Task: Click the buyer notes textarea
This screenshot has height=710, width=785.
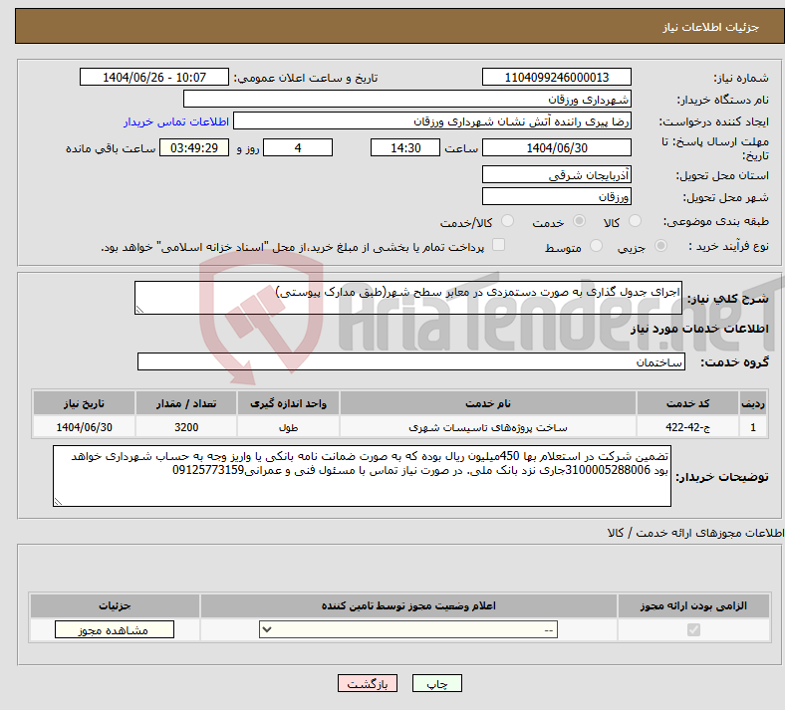Action: (x=362, y=476)
